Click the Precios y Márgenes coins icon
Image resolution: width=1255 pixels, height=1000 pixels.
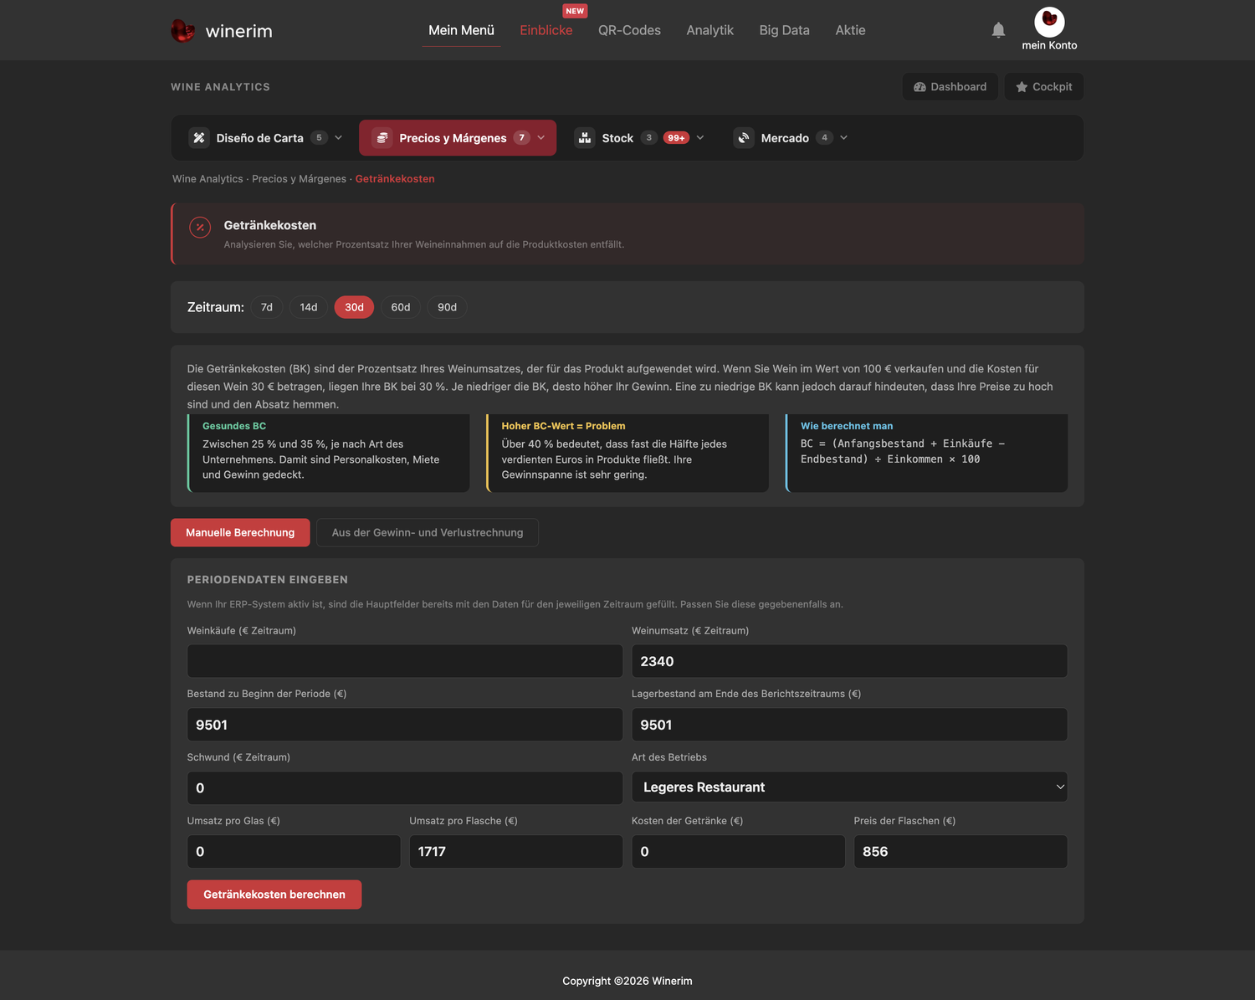point(382,138)
